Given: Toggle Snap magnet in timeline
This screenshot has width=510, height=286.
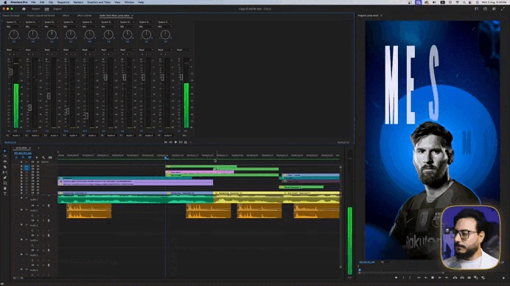Looking at the screenshot, I should point(23,158).
